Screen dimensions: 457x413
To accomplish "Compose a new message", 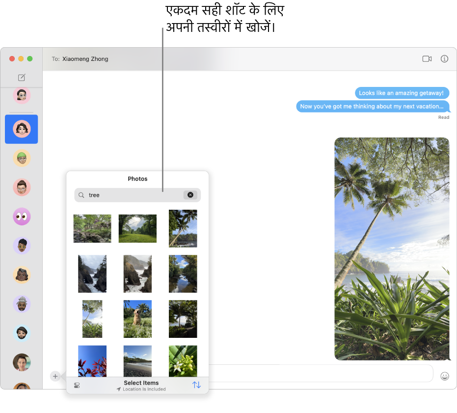I will (x=22, y=77).
